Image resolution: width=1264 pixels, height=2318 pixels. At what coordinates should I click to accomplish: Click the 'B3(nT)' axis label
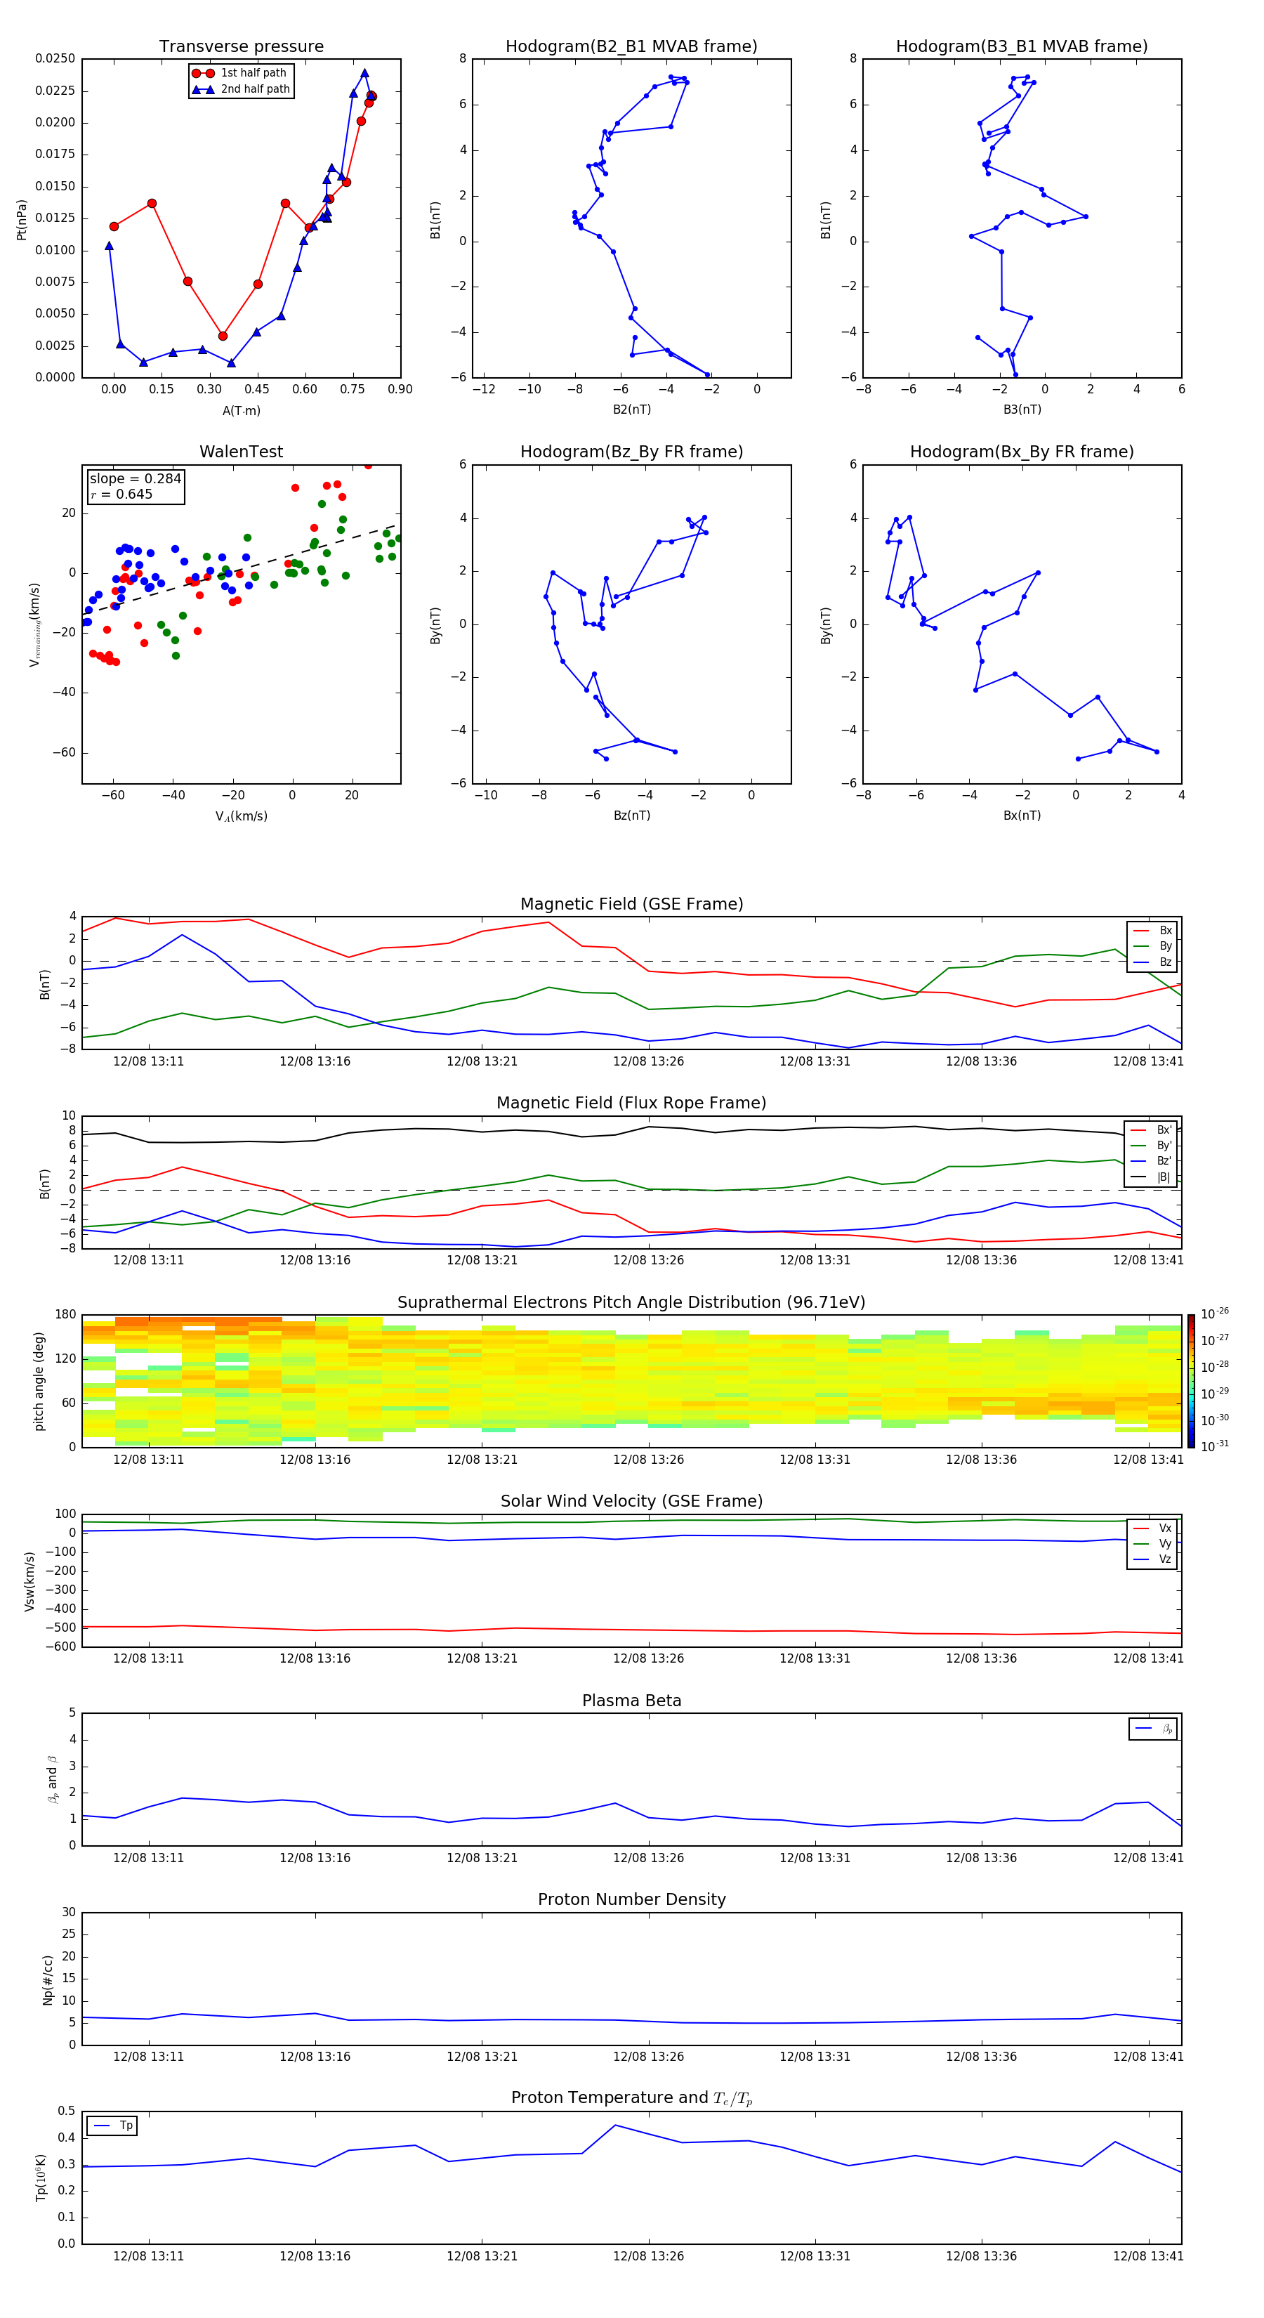[1022, 410]
